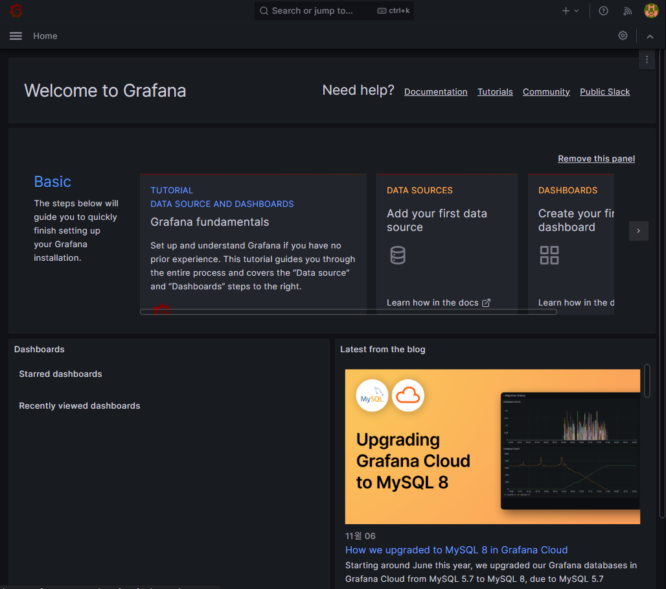666x589 pixels.
Task: Click the Starred dashboards heading
Action: [x=60, y=374]
